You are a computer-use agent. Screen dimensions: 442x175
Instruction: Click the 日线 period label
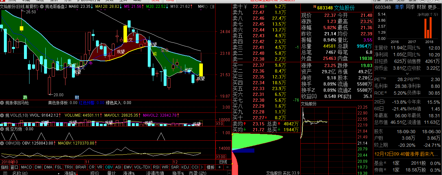coord(223,162)
